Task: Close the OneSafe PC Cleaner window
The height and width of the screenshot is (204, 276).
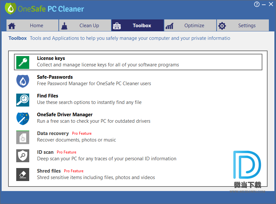Action: click(x=271, y=4)
